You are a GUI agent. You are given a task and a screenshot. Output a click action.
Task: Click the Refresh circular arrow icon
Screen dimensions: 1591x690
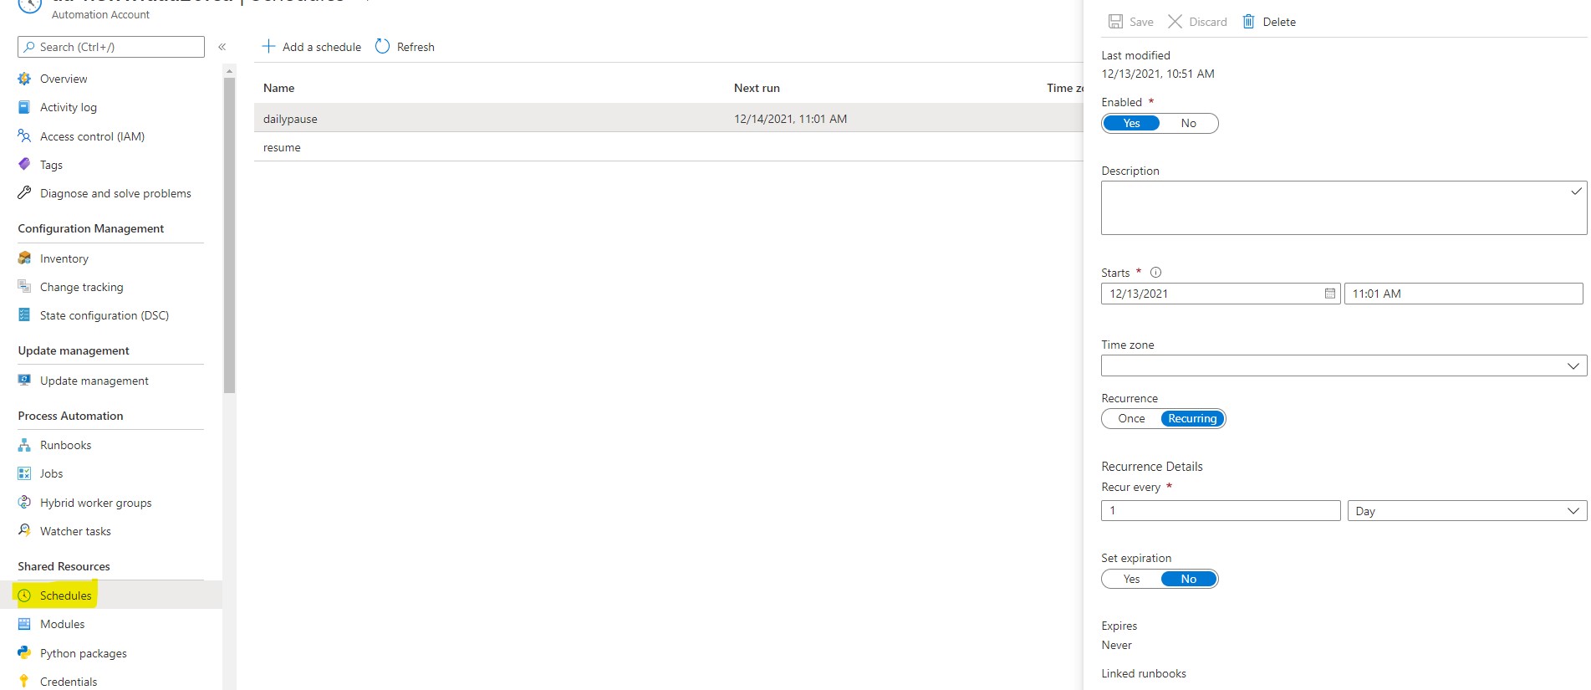click(382, 46)
